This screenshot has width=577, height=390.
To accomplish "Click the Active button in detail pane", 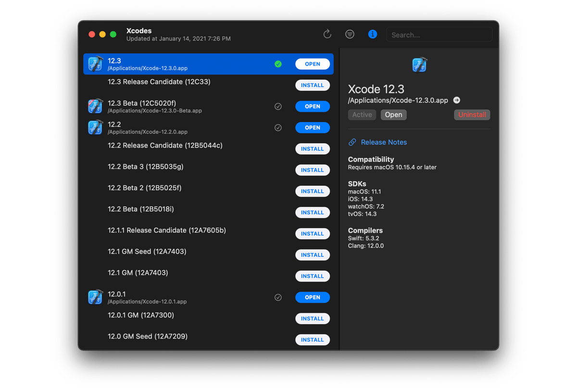I will point(362,115).
